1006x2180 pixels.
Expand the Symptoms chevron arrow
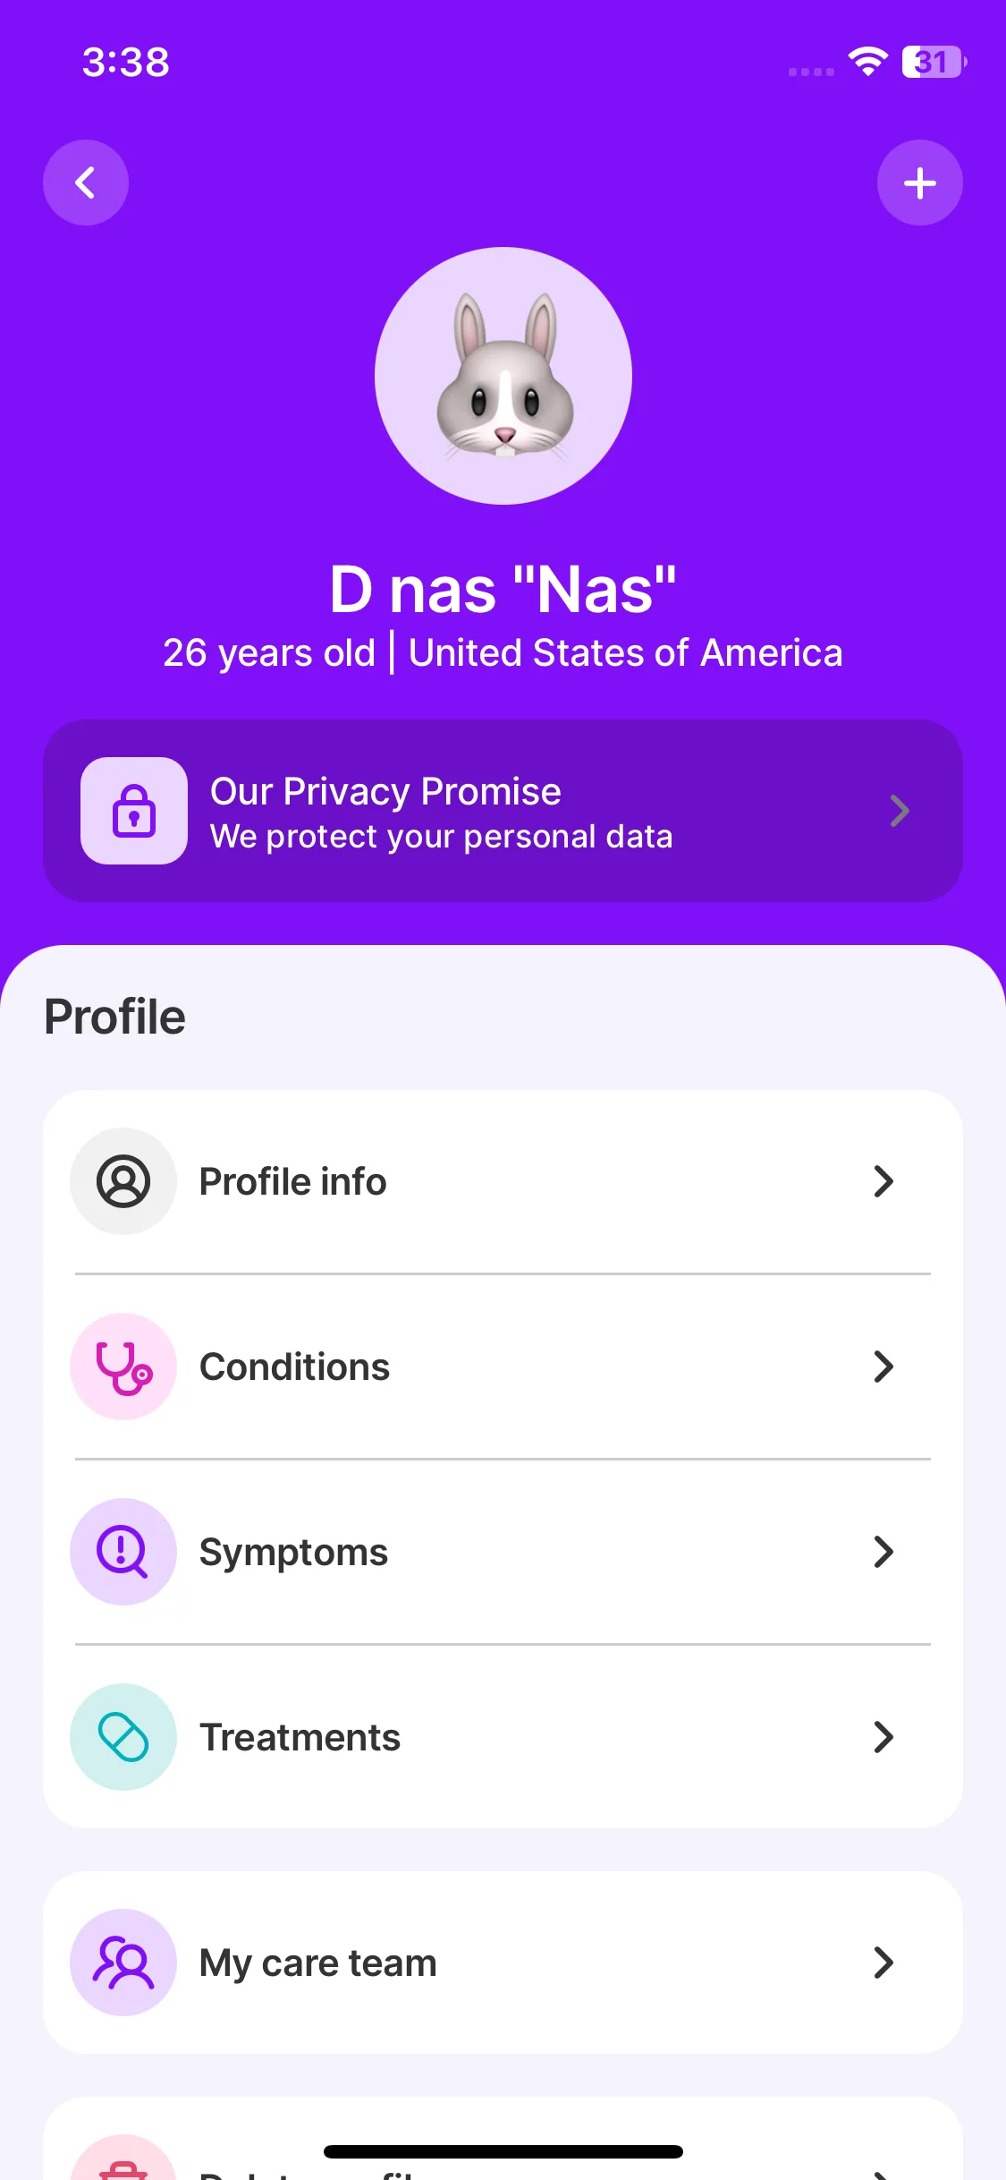point(883,1552)
